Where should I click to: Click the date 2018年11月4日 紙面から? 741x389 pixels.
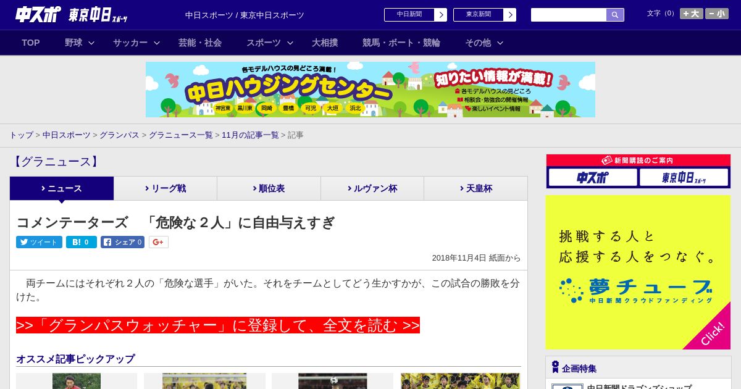(476, 258)
